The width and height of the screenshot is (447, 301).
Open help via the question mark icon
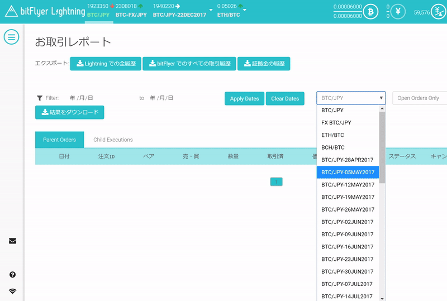12,275
